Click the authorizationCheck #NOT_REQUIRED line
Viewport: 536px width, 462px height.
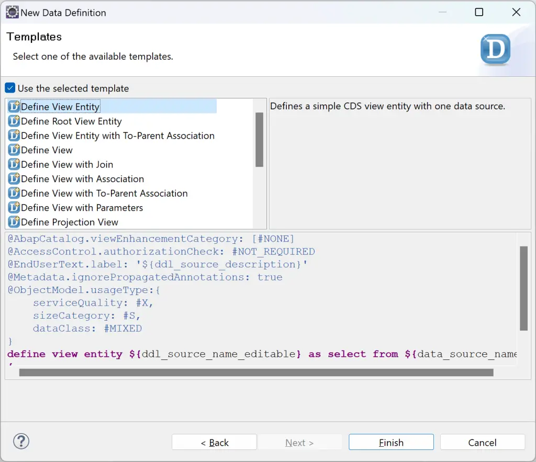tap(161, 252)
